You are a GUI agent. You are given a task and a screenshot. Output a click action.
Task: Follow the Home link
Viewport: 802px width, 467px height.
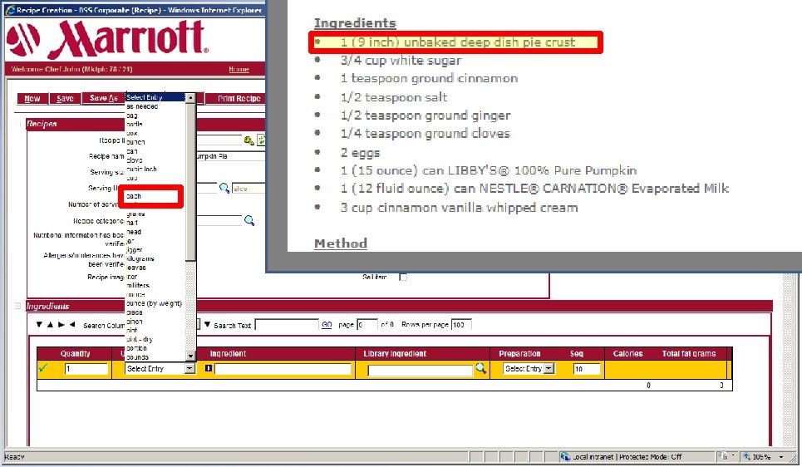coord(239,70)
